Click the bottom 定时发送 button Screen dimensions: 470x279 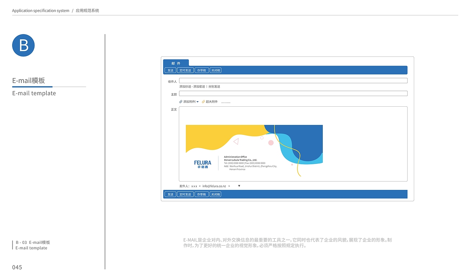pyautogui.click(x=185, y=194)
